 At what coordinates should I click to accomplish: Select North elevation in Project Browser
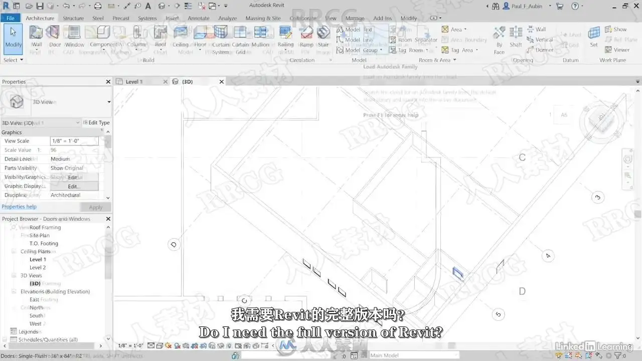coord(36,307)
